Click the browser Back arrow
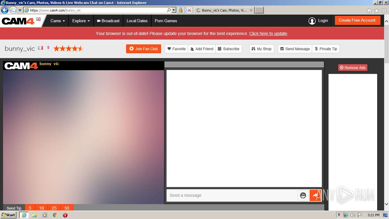The height and width of the screenshot is (219, 389). click(x=5, y=10)
